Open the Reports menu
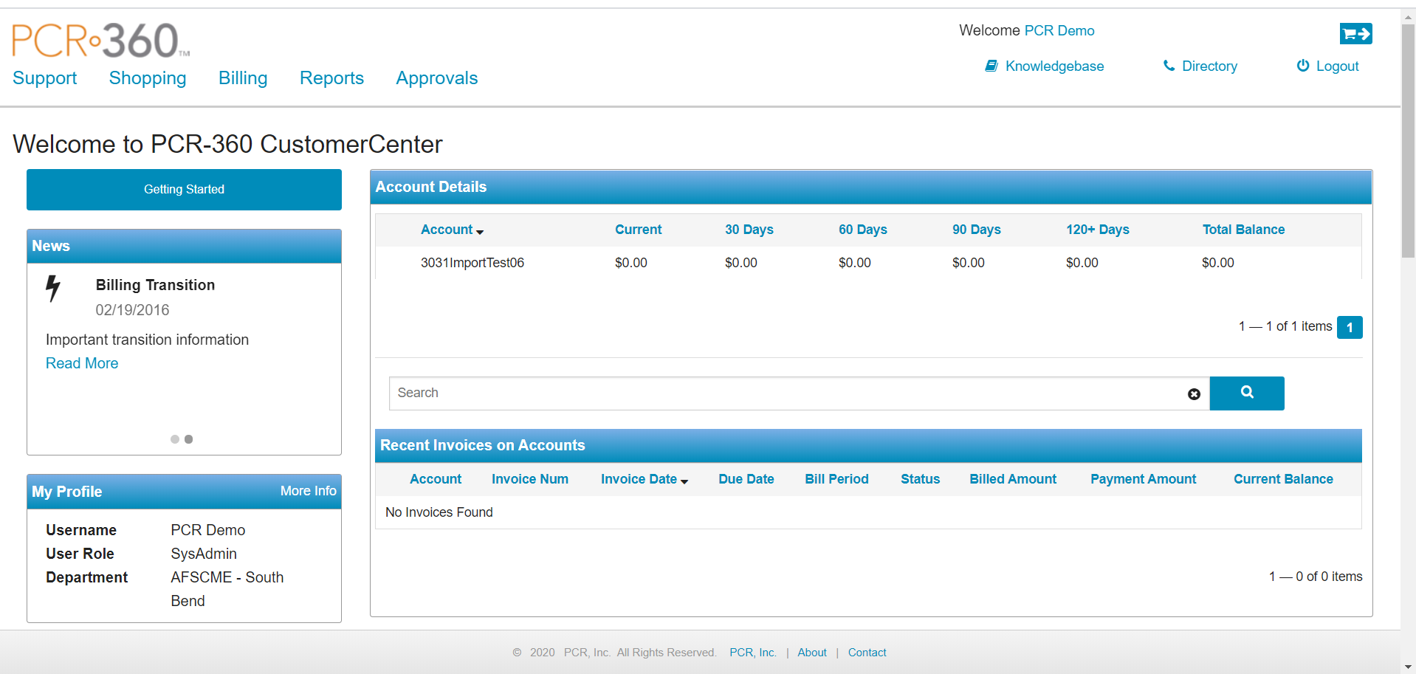This screenshot has height=674, width=1416. tap(331, 78)
